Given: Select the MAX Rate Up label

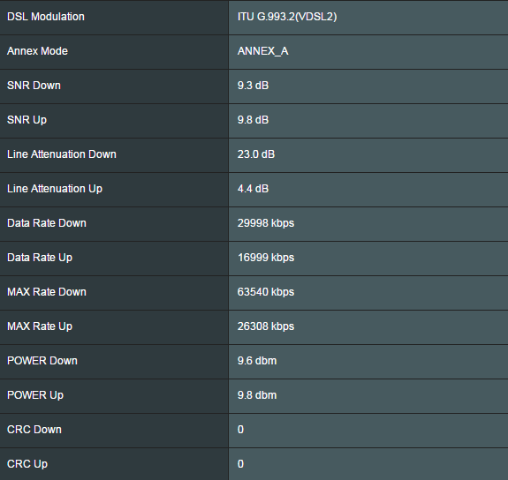Looking at the screenshot, I should (40, 326).
